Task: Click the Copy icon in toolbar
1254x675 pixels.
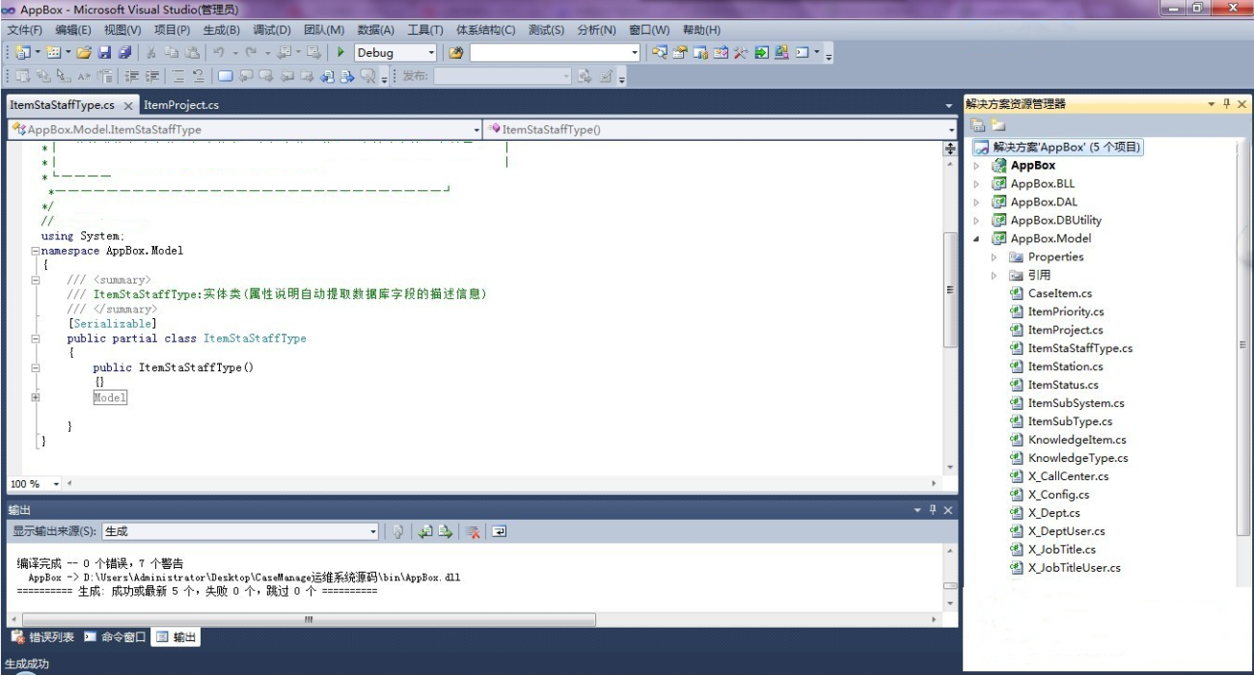Action: point(172,53)
